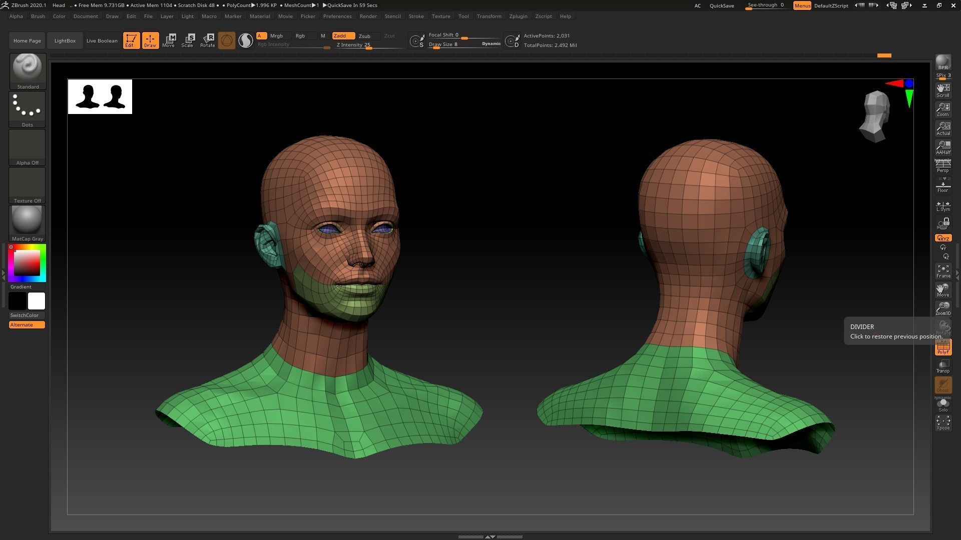Open the Render menu
The height and width of the screenshot is (540, 961).
(368, 16)
